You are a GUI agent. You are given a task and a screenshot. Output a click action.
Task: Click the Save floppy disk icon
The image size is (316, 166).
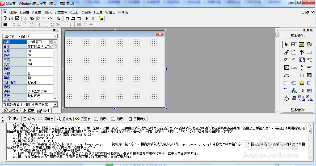point(17,19)
